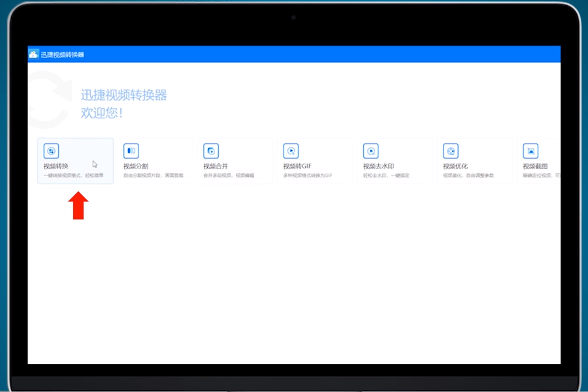Click the 视频转换 label
This screenshot has height=392, width=588.
56,166
